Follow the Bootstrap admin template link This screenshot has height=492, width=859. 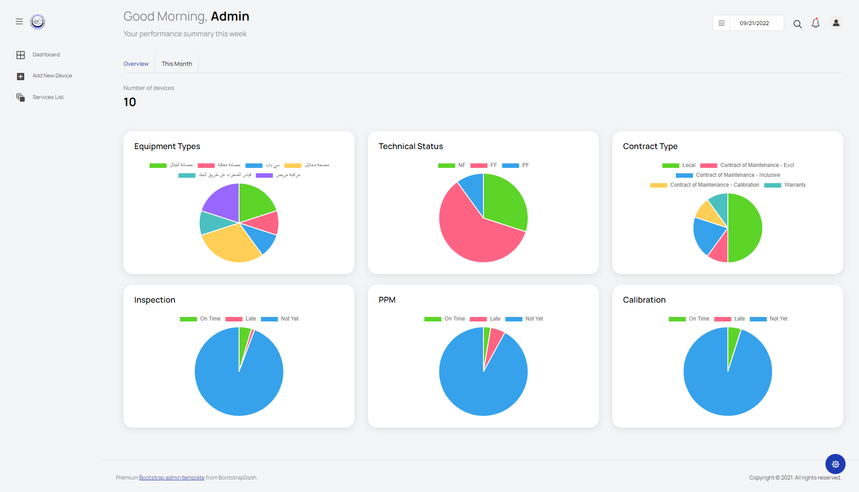tap(172, 478)
